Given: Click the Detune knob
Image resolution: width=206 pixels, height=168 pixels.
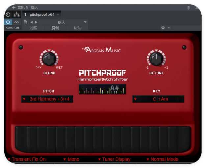Looking at the screenshot, I should click(x=156, y=59).
